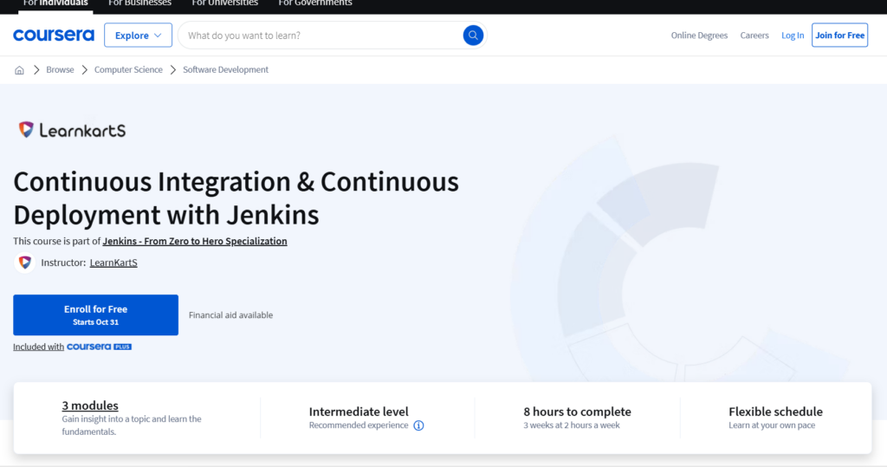Click the blue search magnifier button

point(473,36)
